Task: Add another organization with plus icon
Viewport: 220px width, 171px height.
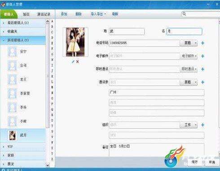Action: pyautogui.click(x=202, y=125)
